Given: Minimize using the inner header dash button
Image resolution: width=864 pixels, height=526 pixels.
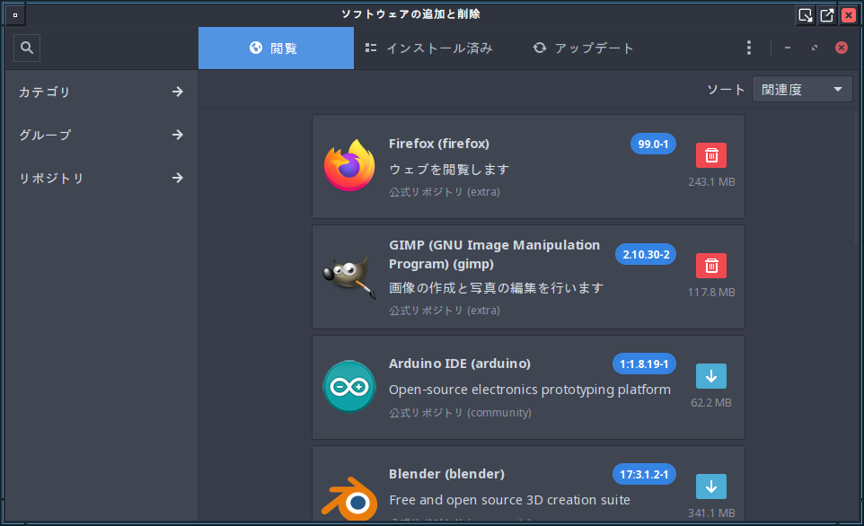Looking at the screenshot, I should (788, 48).
